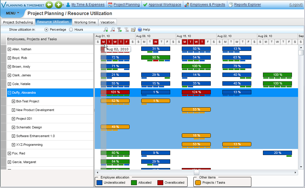Screen dimensions: 305x188
Task: Click the people icon beside Employees & Projects
Action: 187,5
